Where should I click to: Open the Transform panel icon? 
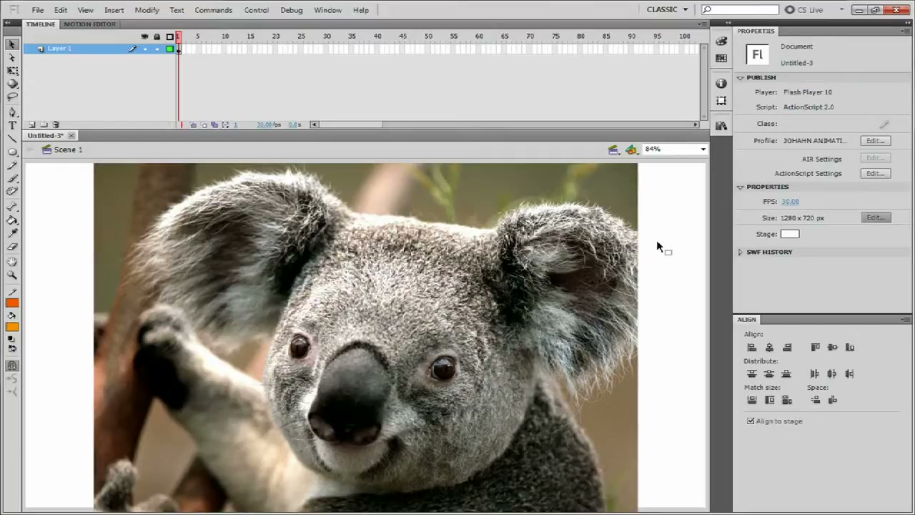(721, 101)
